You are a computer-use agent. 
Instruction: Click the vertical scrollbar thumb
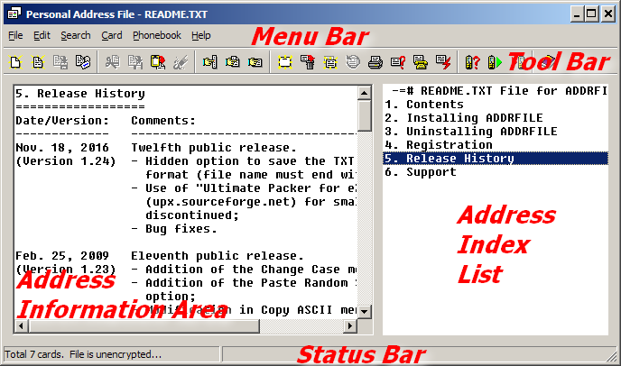tap(364, 115)
